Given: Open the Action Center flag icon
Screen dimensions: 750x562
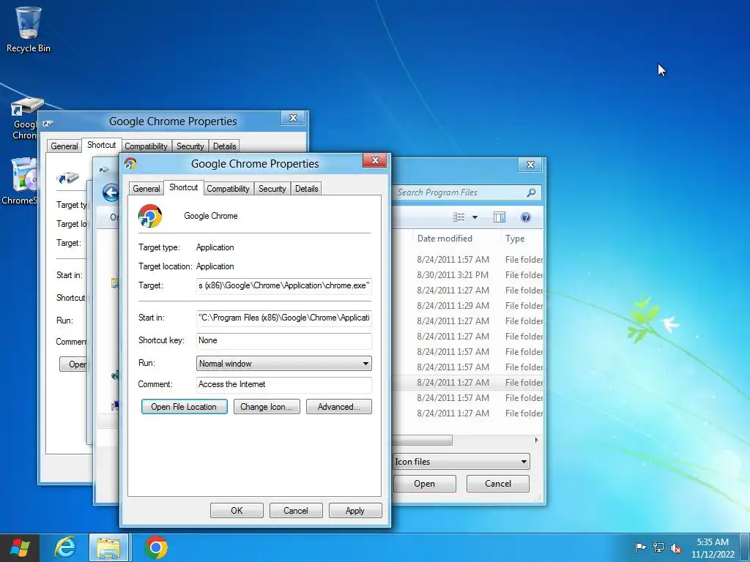Looking at the screenshot, I should click(x=639, y=547).
